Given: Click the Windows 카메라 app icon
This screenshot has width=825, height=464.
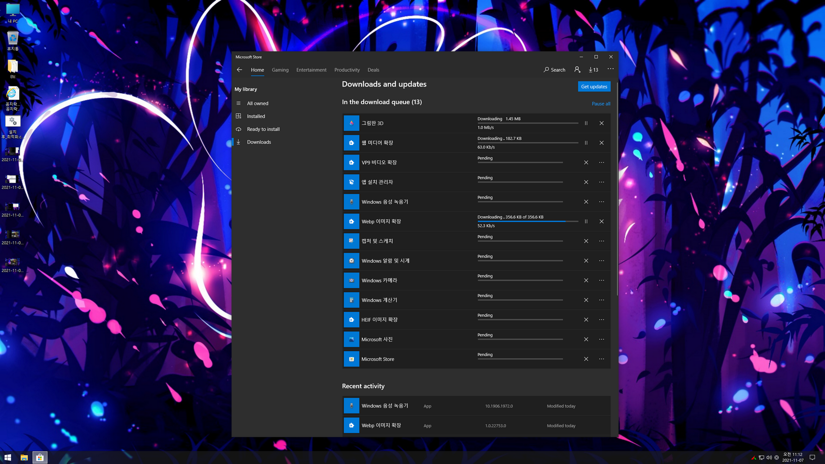Looking at the screenshot, I should (351, 280).
